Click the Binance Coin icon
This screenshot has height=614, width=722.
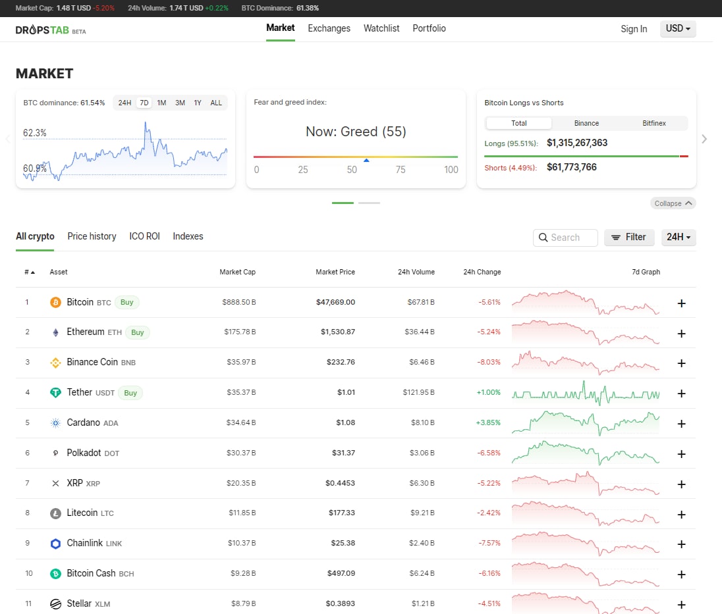click(55, 363)
